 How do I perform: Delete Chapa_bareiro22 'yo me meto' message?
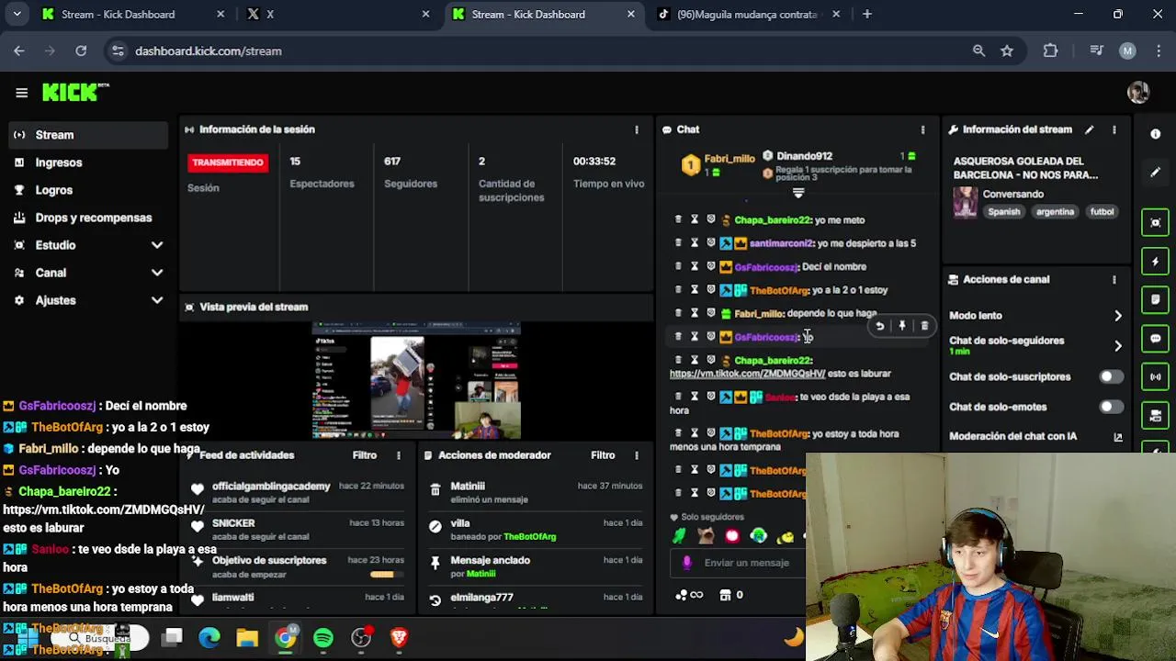[678, 219]
